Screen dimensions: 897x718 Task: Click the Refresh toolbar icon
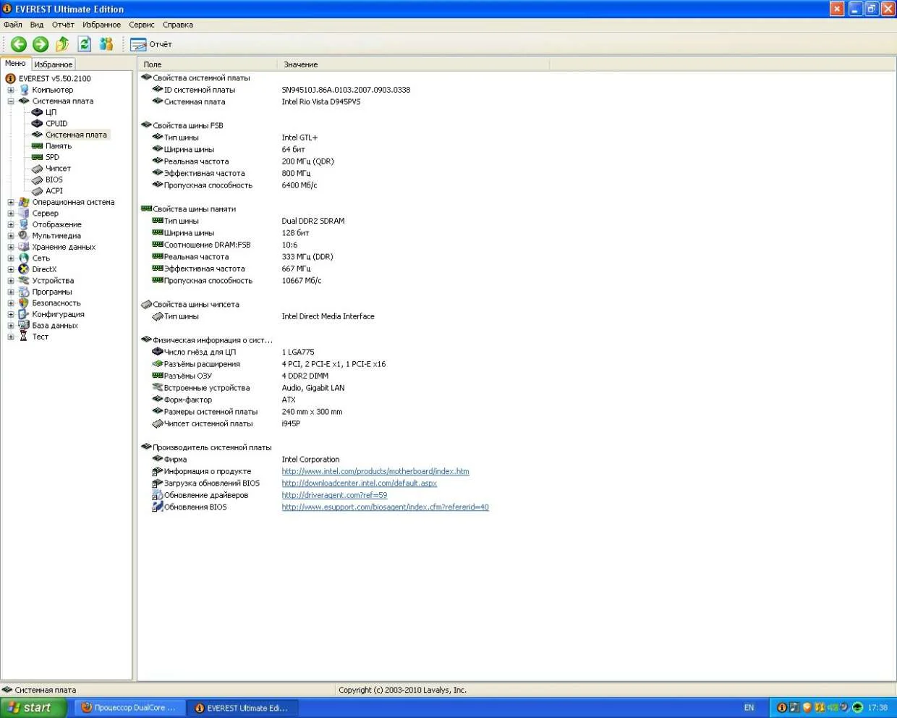pos(84,44)
